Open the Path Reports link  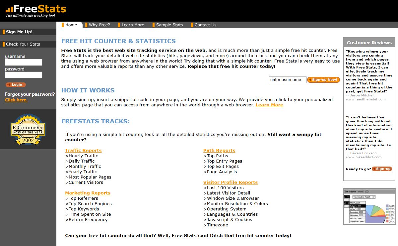click(x=219, y=151)
